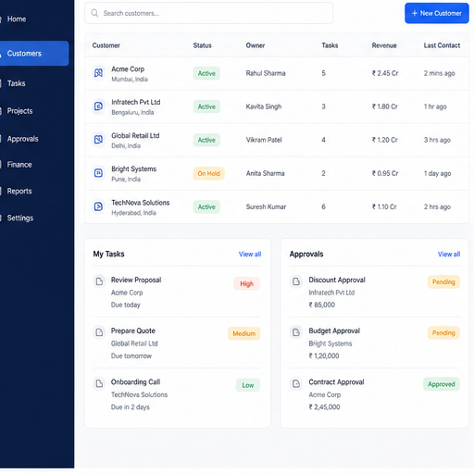
Task: Open the Global Retail Ltd customer name
Action: coord(135,136)
